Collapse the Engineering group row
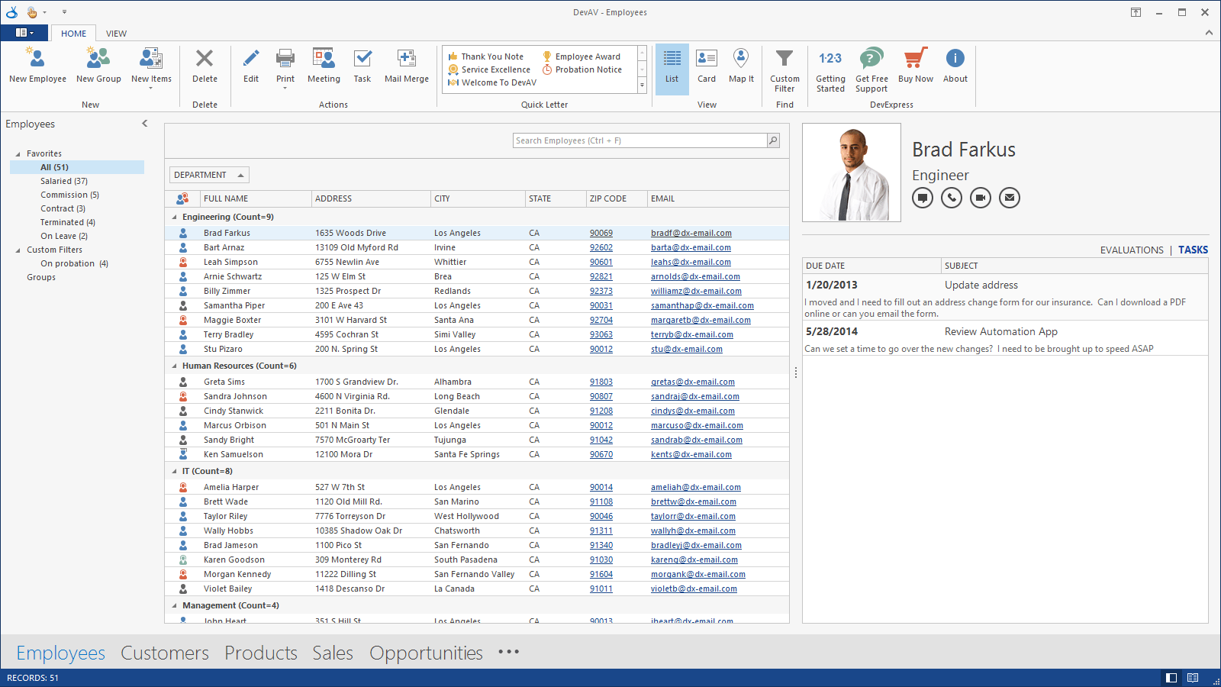1221x687 pixels. (175, 217)
